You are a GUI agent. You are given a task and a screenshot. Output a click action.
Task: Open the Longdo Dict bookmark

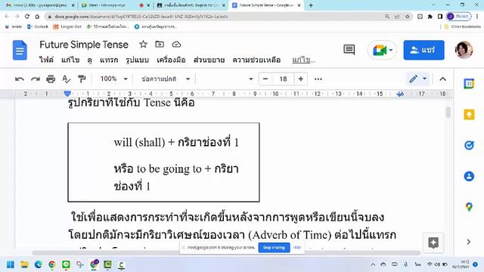[x=67, y=26]
